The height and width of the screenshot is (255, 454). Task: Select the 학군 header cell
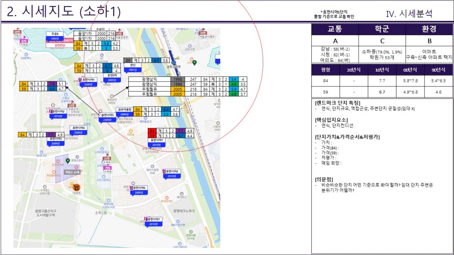[x=382, y=29]
